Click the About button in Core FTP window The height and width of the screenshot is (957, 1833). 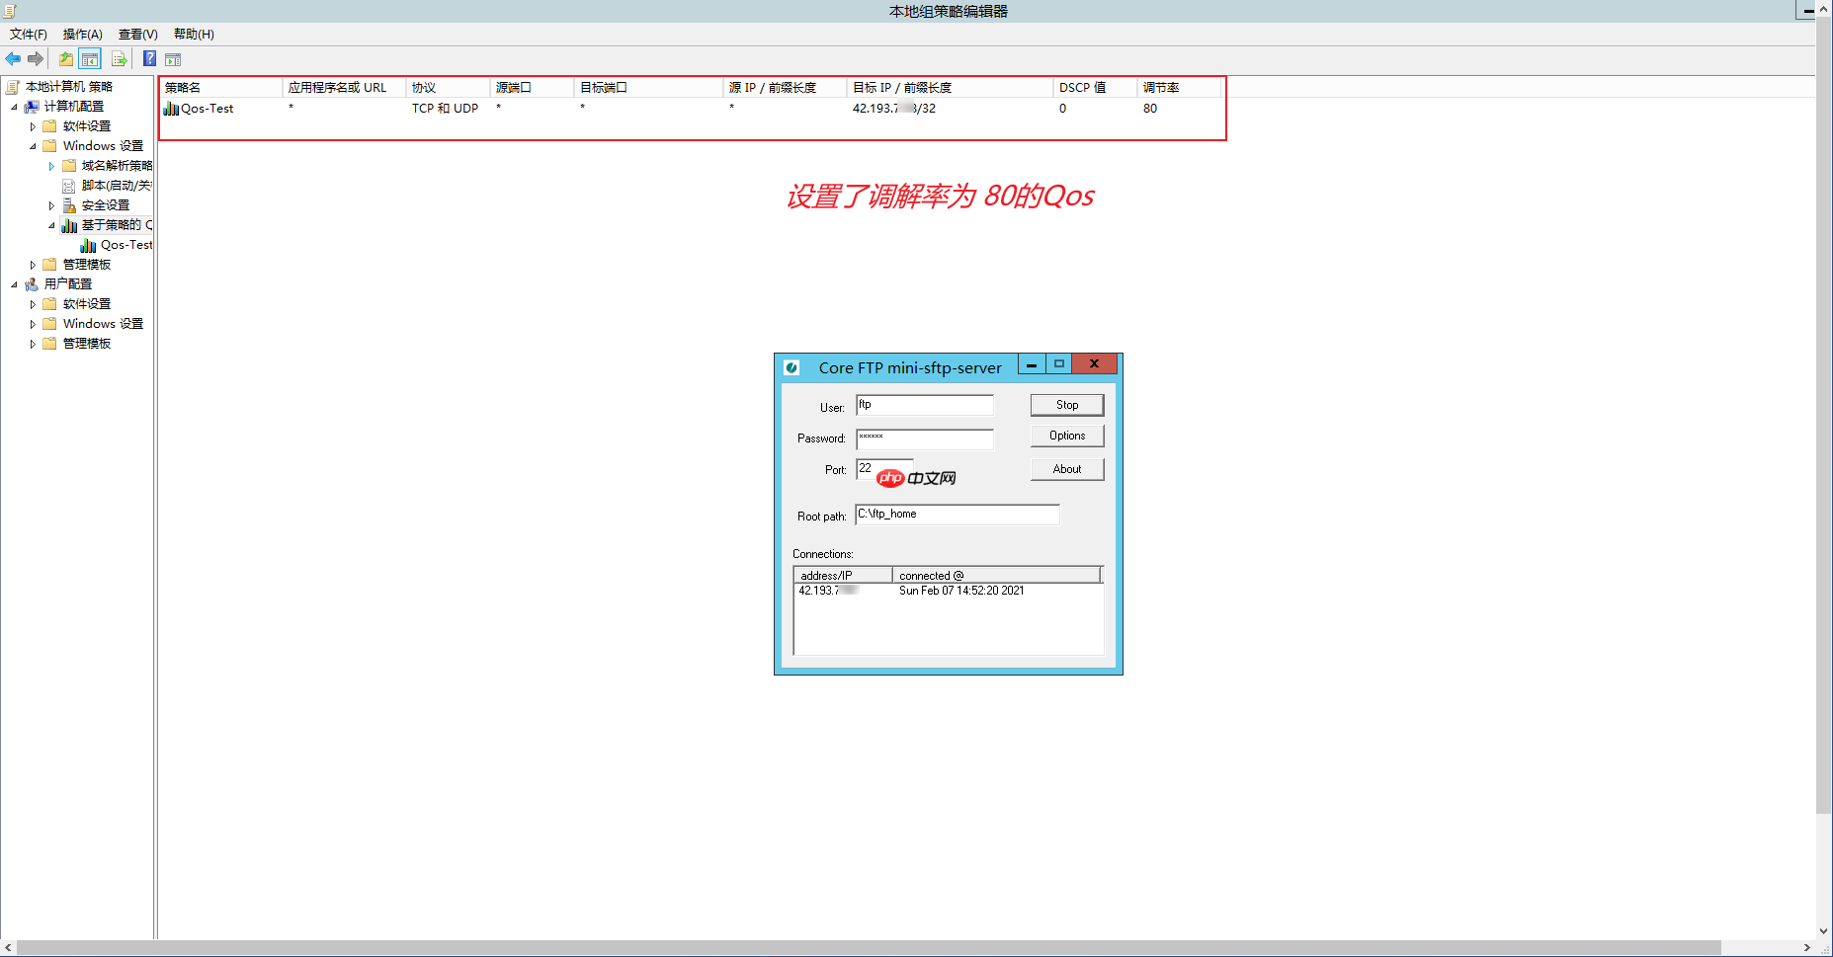1066,468
